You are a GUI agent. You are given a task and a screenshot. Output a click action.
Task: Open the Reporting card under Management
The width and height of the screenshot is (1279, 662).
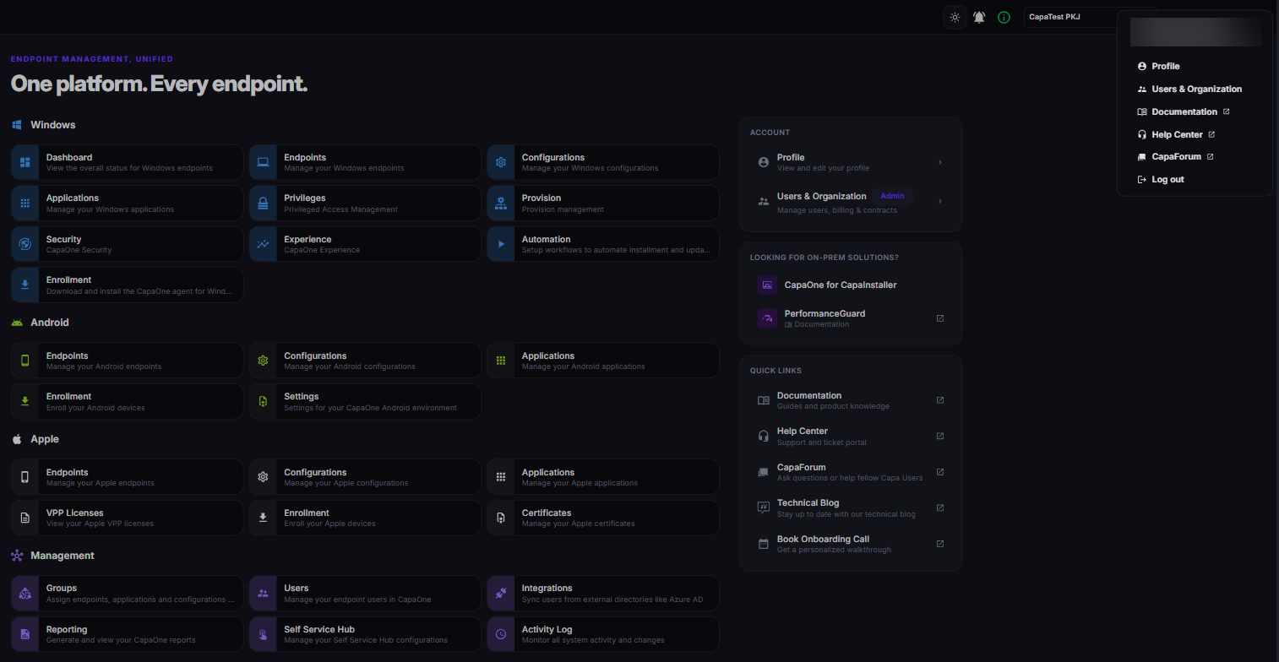coord(128,634)
